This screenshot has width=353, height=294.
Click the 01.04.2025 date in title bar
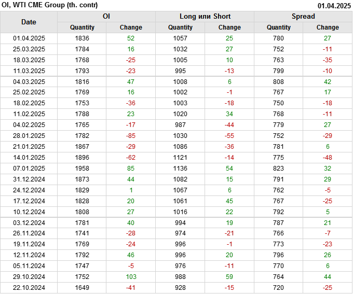334,6
